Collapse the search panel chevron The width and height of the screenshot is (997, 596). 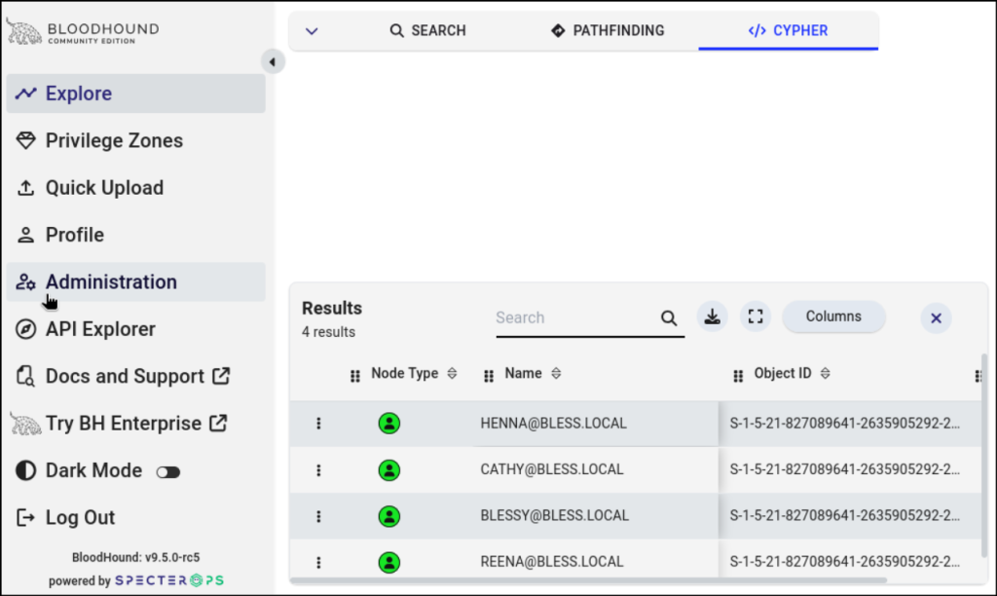(312, 31)
